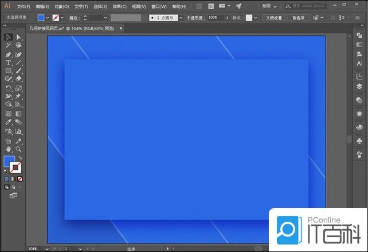Select the Curvature tool
The image size is (368, 252).
pyautogui.click(x=18, y=55)
